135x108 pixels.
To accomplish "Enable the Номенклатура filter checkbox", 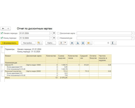I will pos(58,38).
